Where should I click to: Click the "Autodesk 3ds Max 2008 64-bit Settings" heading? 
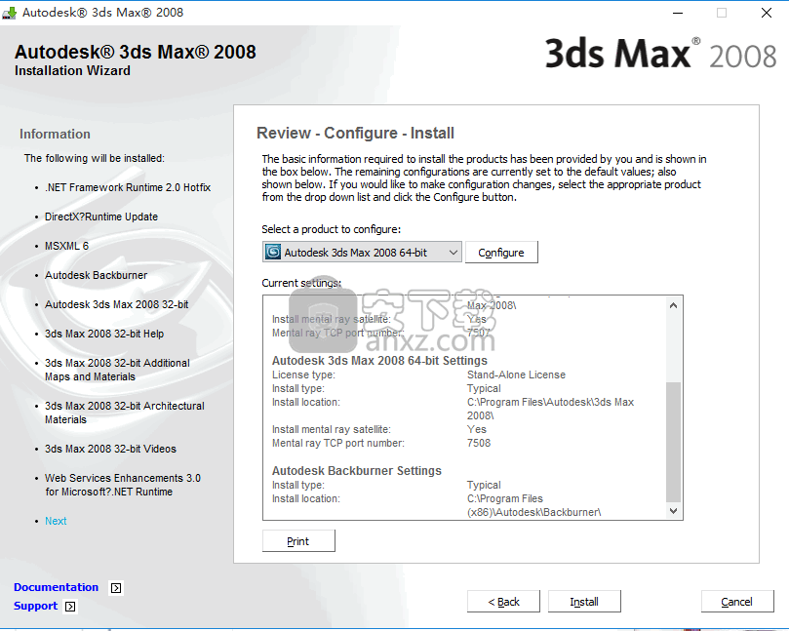tap(379, 360)
